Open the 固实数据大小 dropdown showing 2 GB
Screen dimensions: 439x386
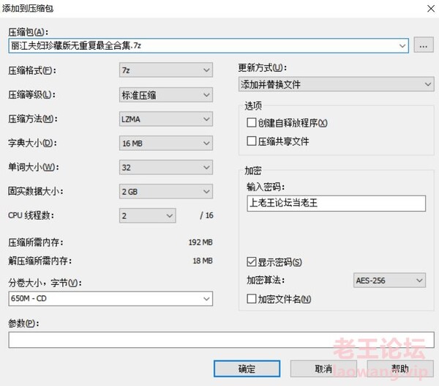[166, 191]
